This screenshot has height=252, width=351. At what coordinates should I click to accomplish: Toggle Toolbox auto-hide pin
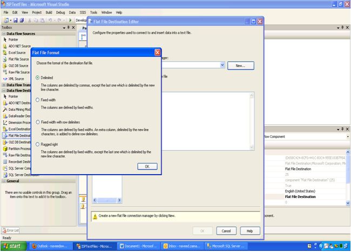pyautogui.click(x=69, y=28)
